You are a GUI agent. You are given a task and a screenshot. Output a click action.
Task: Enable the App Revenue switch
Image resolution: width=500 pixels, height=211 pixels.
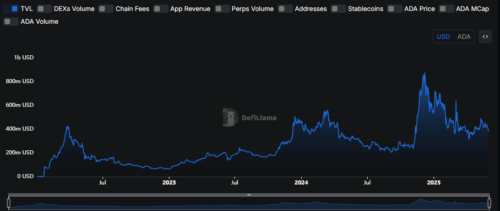pyautogui.click(x=161, y=9)
